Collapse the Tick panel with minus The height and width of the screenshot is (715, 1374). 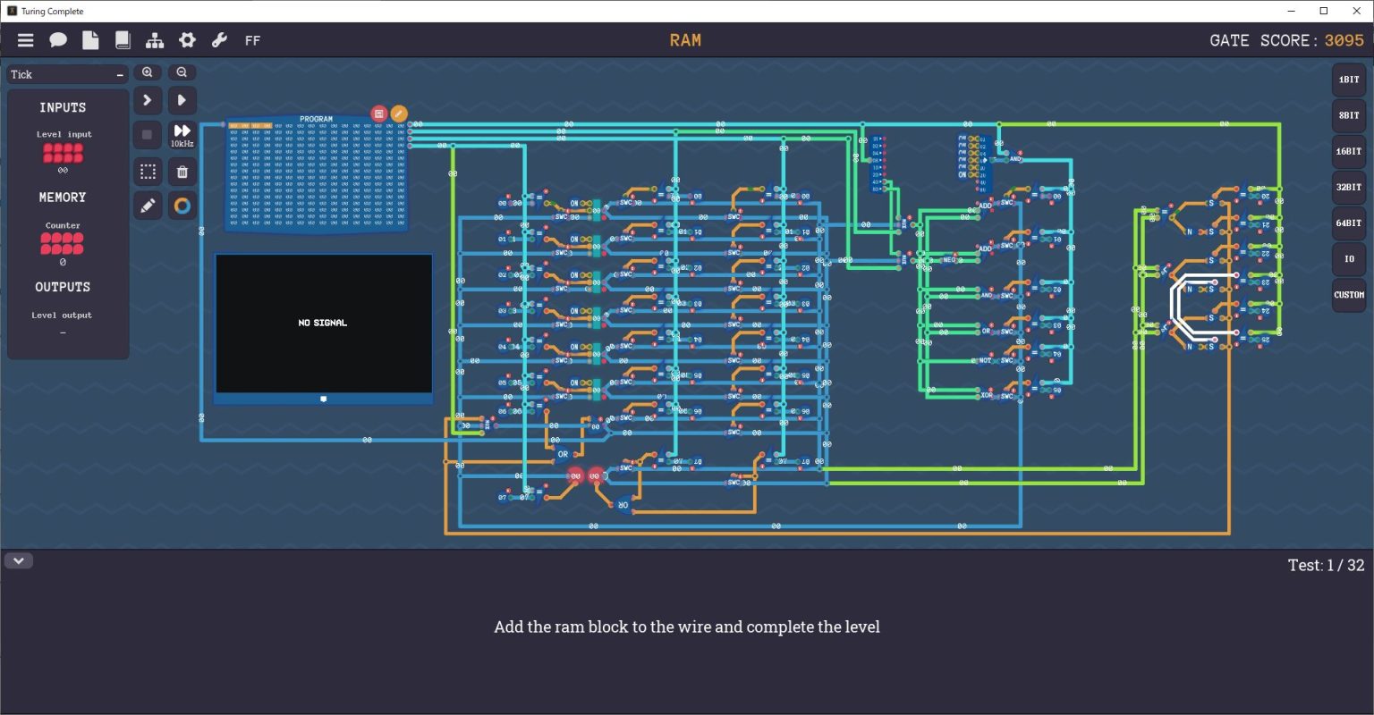(120, 75)
